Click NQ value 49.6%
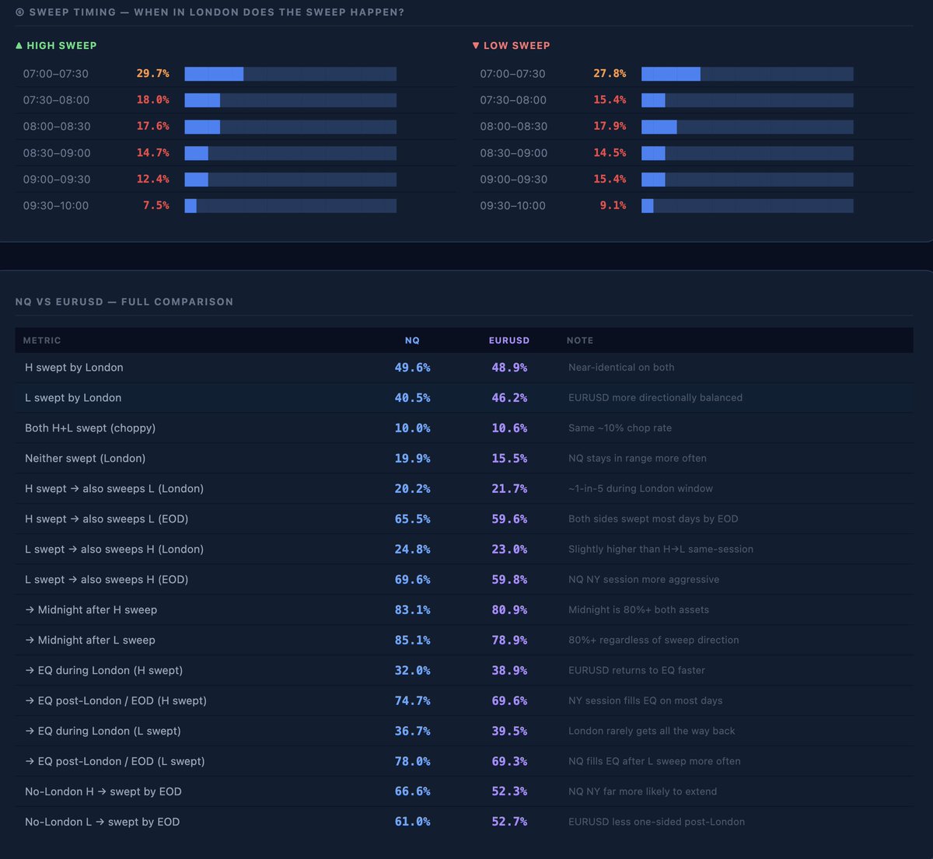This screenshot has height=859, width=933. (x=412, y=368)
